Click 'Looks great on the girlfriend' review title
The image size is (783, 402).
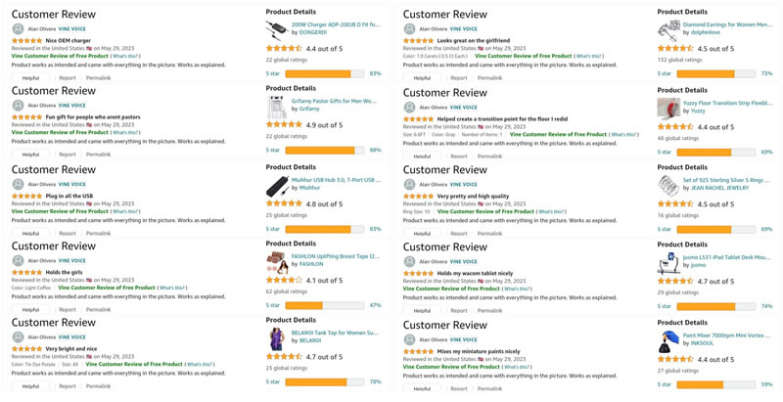click(473, 40)
